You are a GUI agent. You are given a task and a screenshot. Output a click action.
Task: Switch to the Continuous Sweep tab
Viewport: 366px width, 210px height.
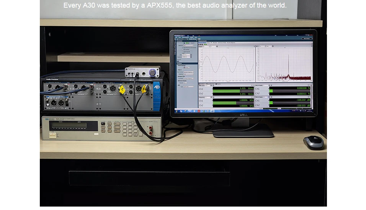pos(222,43)
